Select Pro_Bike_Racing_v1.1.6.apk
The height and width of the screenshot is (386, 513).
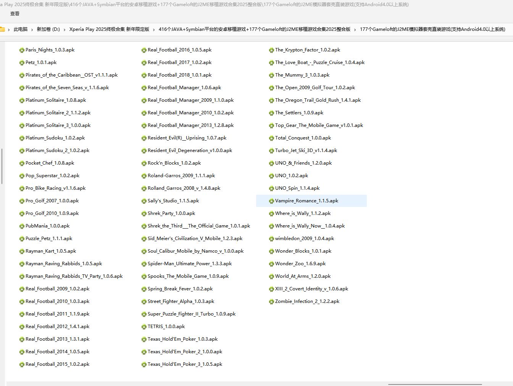pyautogui.click(x=52, y=188)
